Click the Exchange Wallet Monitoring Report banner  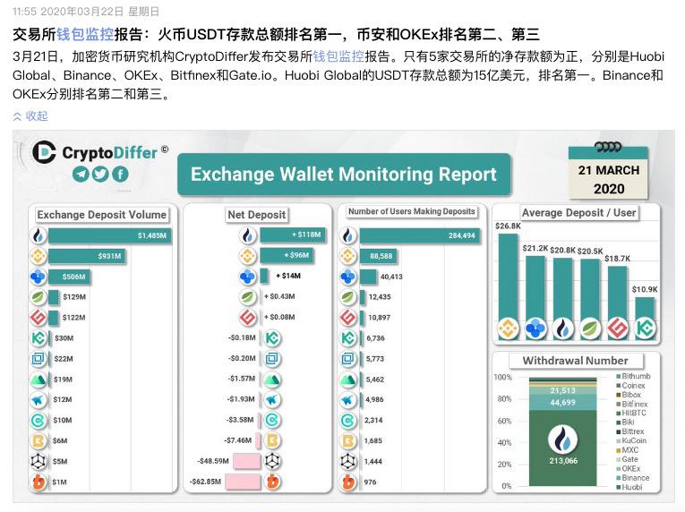coord(344,175)
